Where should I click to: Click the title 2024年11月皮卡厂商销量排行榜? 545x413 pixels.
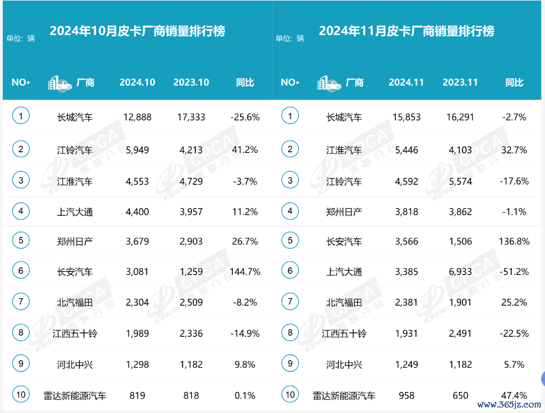coord(407,31)
